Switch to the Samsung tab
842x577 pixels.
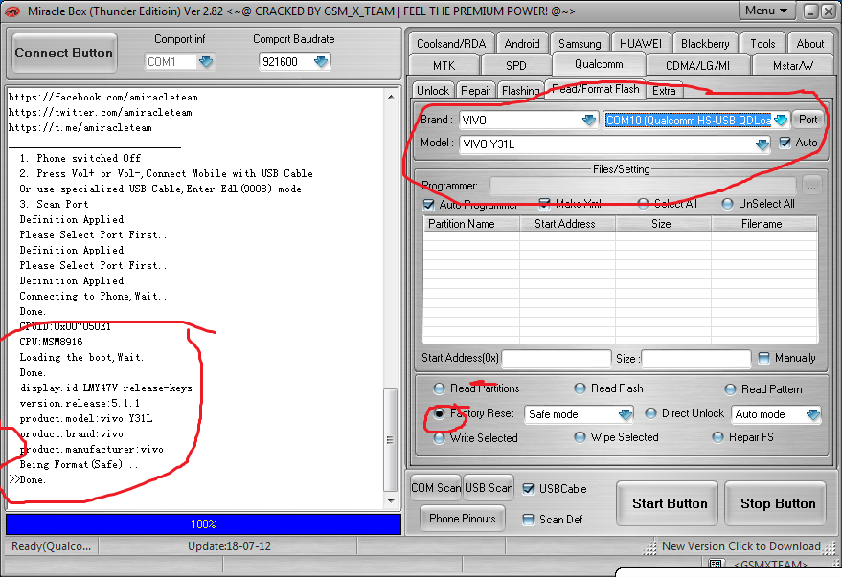click(x=580, y=43)
